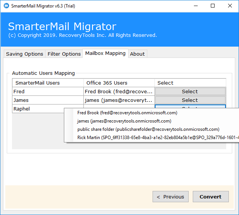Click Select button in Fred's row

[x=190, y=91]
